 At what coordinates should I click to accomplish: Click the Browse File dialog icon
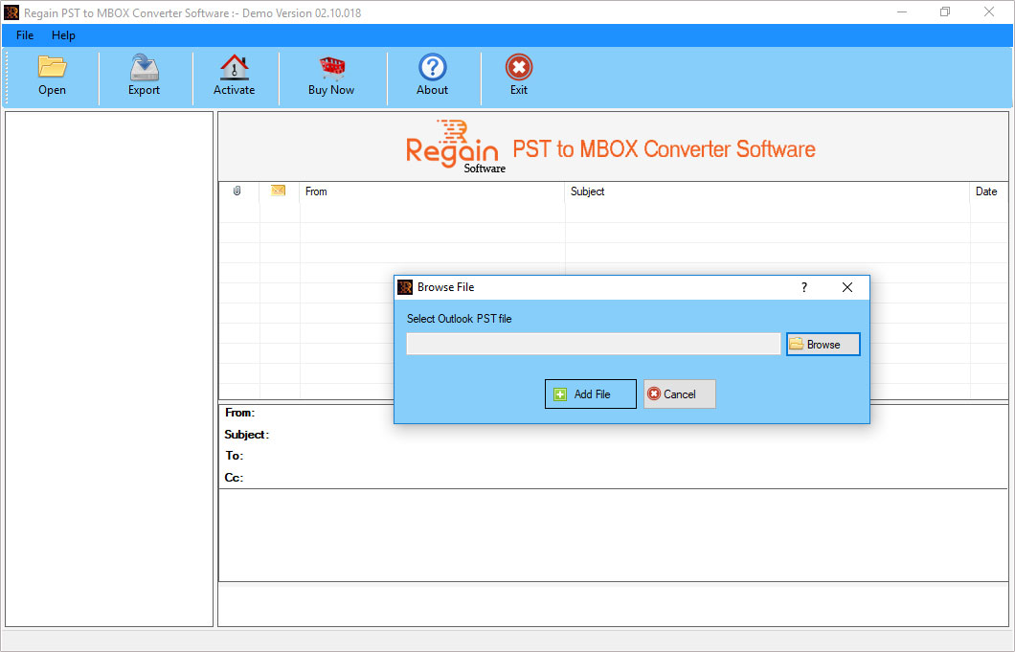click(x=405, y=286)
